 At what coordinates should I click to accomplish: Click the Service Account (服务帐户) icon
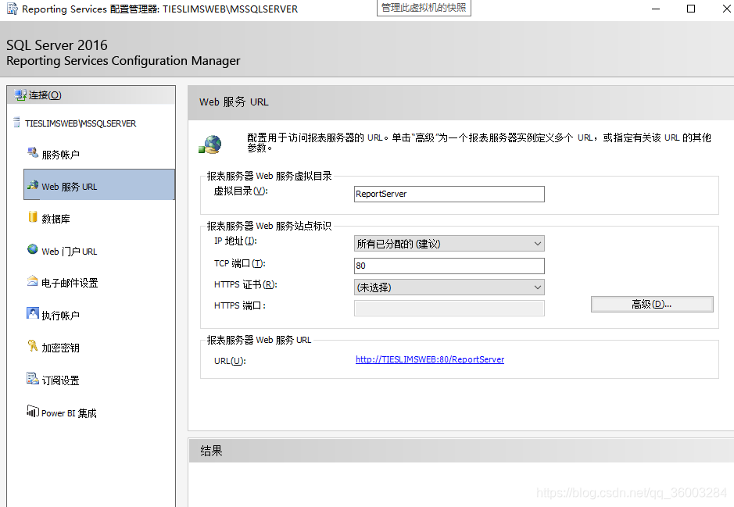point(32,152)
